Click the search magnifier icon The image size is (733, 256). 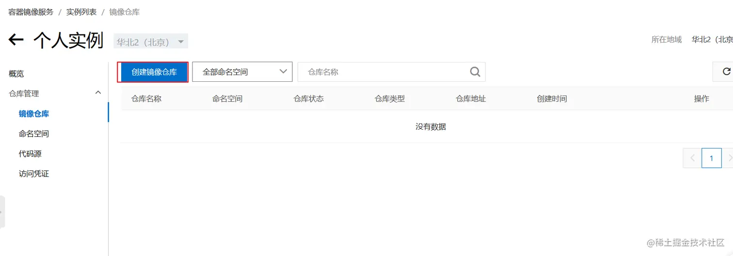click(475, 72)
